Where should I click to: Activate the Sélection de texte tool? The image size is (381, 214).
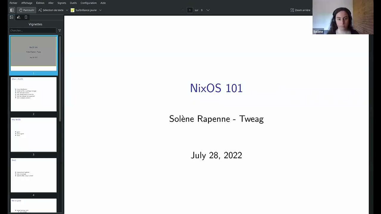[51, 10]
